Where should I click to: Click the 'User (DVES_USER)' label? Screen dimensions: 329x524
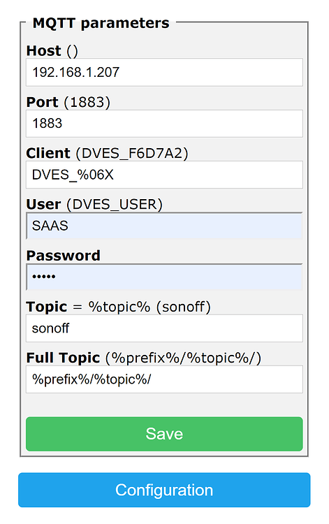94,204
